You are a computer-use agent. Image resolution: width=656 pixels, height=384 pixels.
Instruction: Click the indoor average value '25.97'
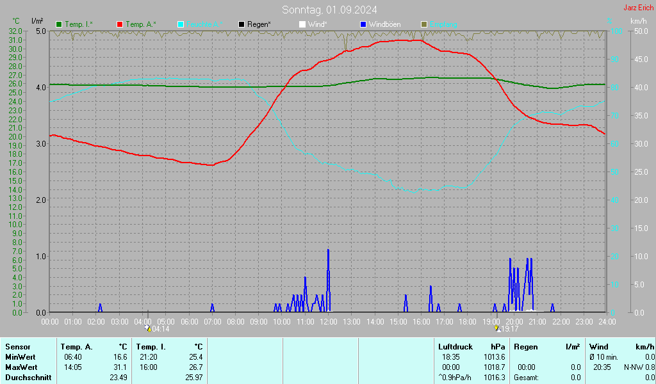point(194,378)
